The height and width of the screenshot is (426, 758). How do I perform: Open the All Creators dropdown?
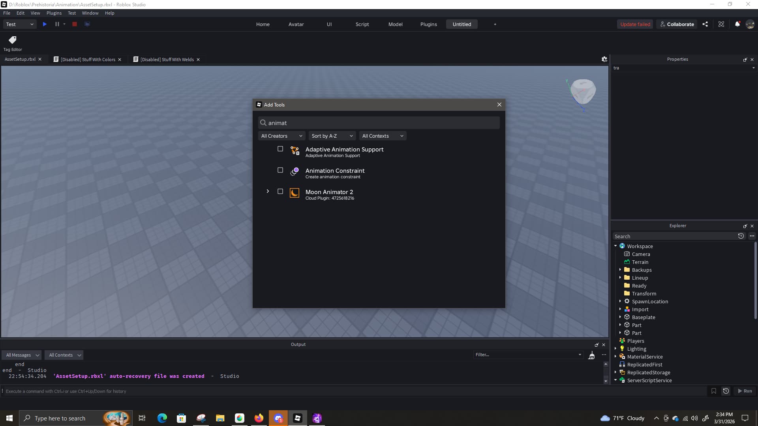pyautogui.click(x=281, y=136)
